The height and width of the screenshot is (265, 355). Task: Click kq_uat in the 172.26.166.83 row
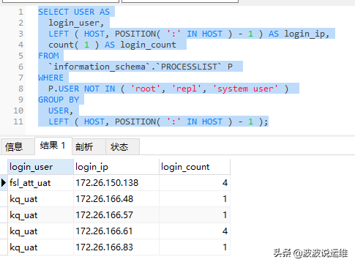40,247
